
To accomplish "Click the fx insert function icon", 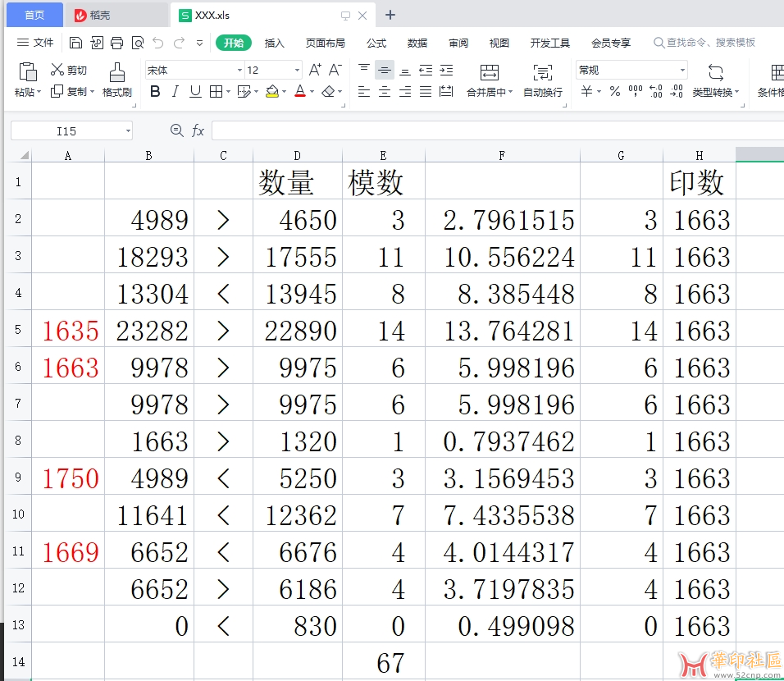I will click(x=198, y=130).
